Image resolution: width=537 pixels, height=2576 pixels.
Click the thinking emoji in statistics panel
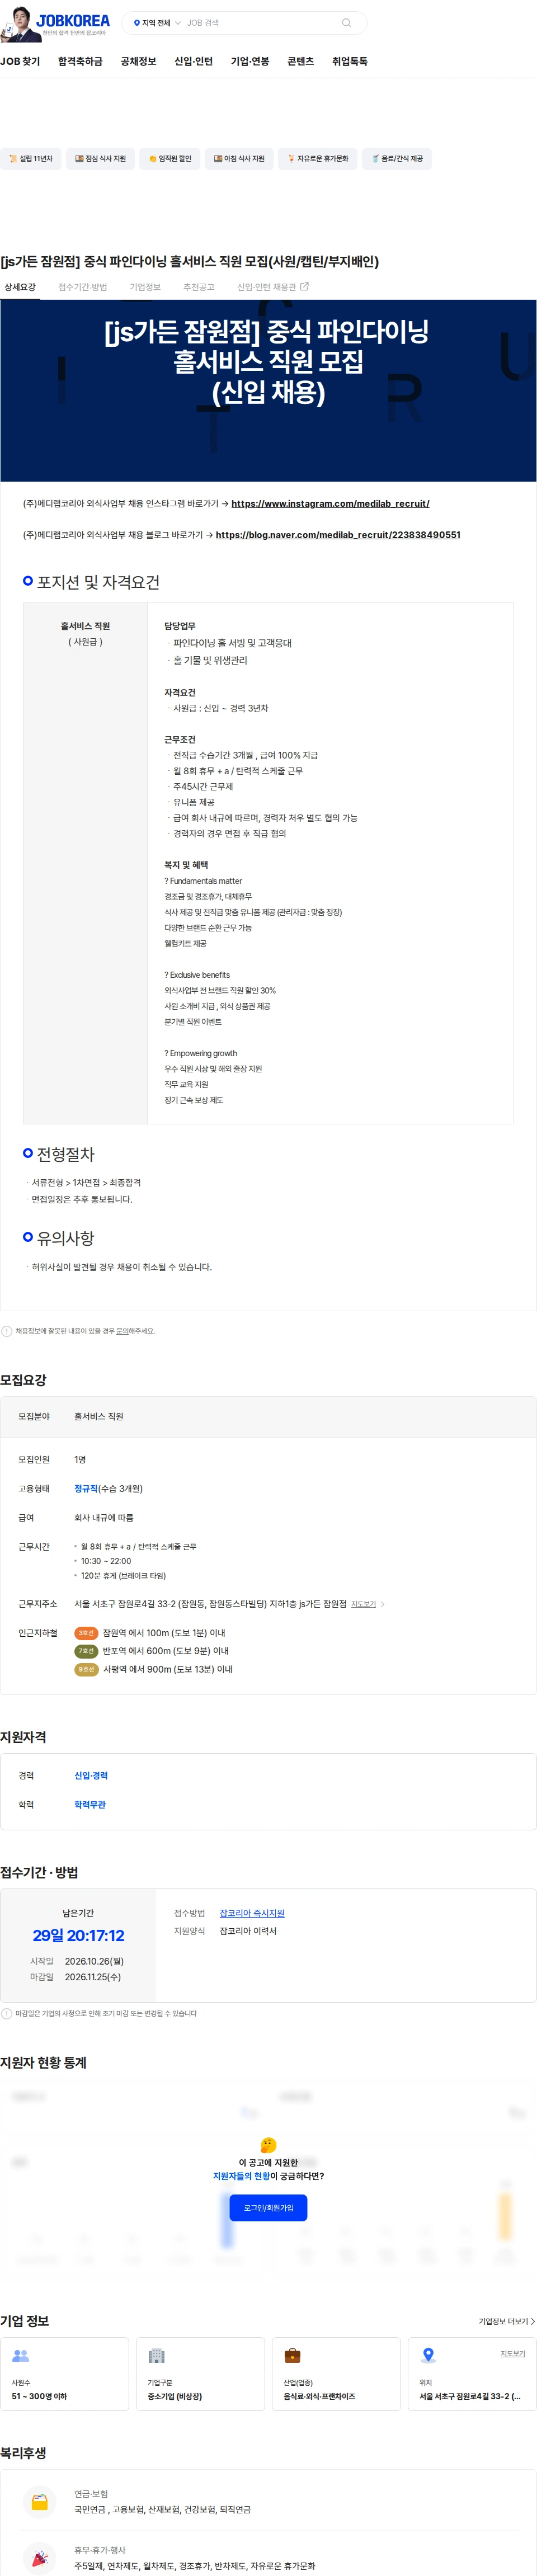268,2145
